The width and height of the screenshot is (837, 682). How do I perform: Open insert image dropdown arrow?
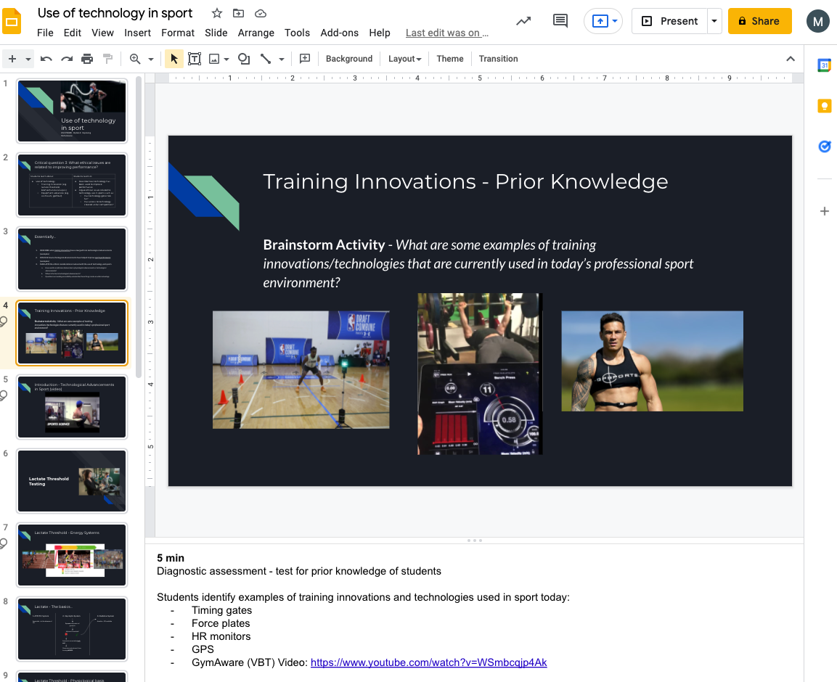pos(226,59)
